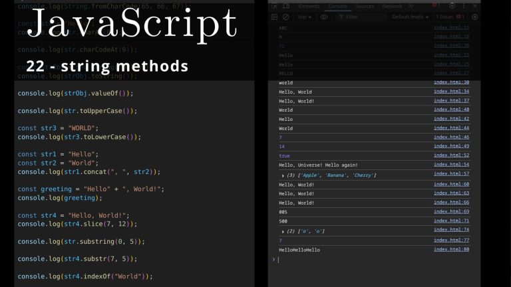Viewport: 511px width, 287px height.
Task: Open source link index.html:40
Action: pyautogui.click(x=451, y=110)
